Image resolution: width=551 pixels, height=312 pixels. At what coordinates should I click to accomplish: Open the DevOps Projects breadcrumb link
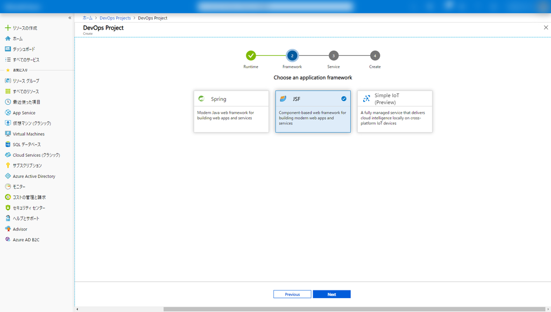coord(115,18)
